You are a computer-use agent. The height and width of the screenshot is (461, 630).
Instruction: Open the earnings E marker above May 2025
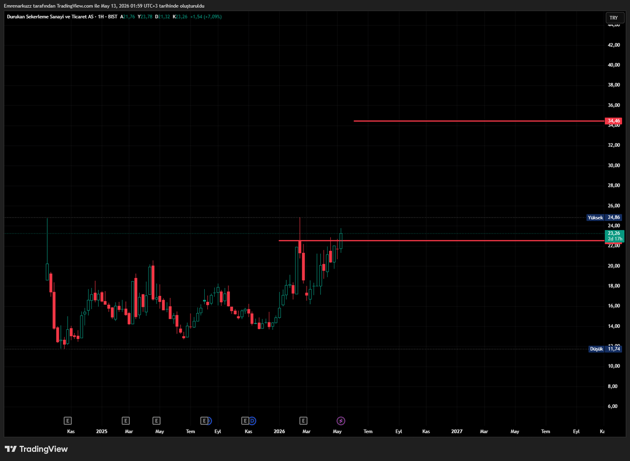(x=156, y=420)
